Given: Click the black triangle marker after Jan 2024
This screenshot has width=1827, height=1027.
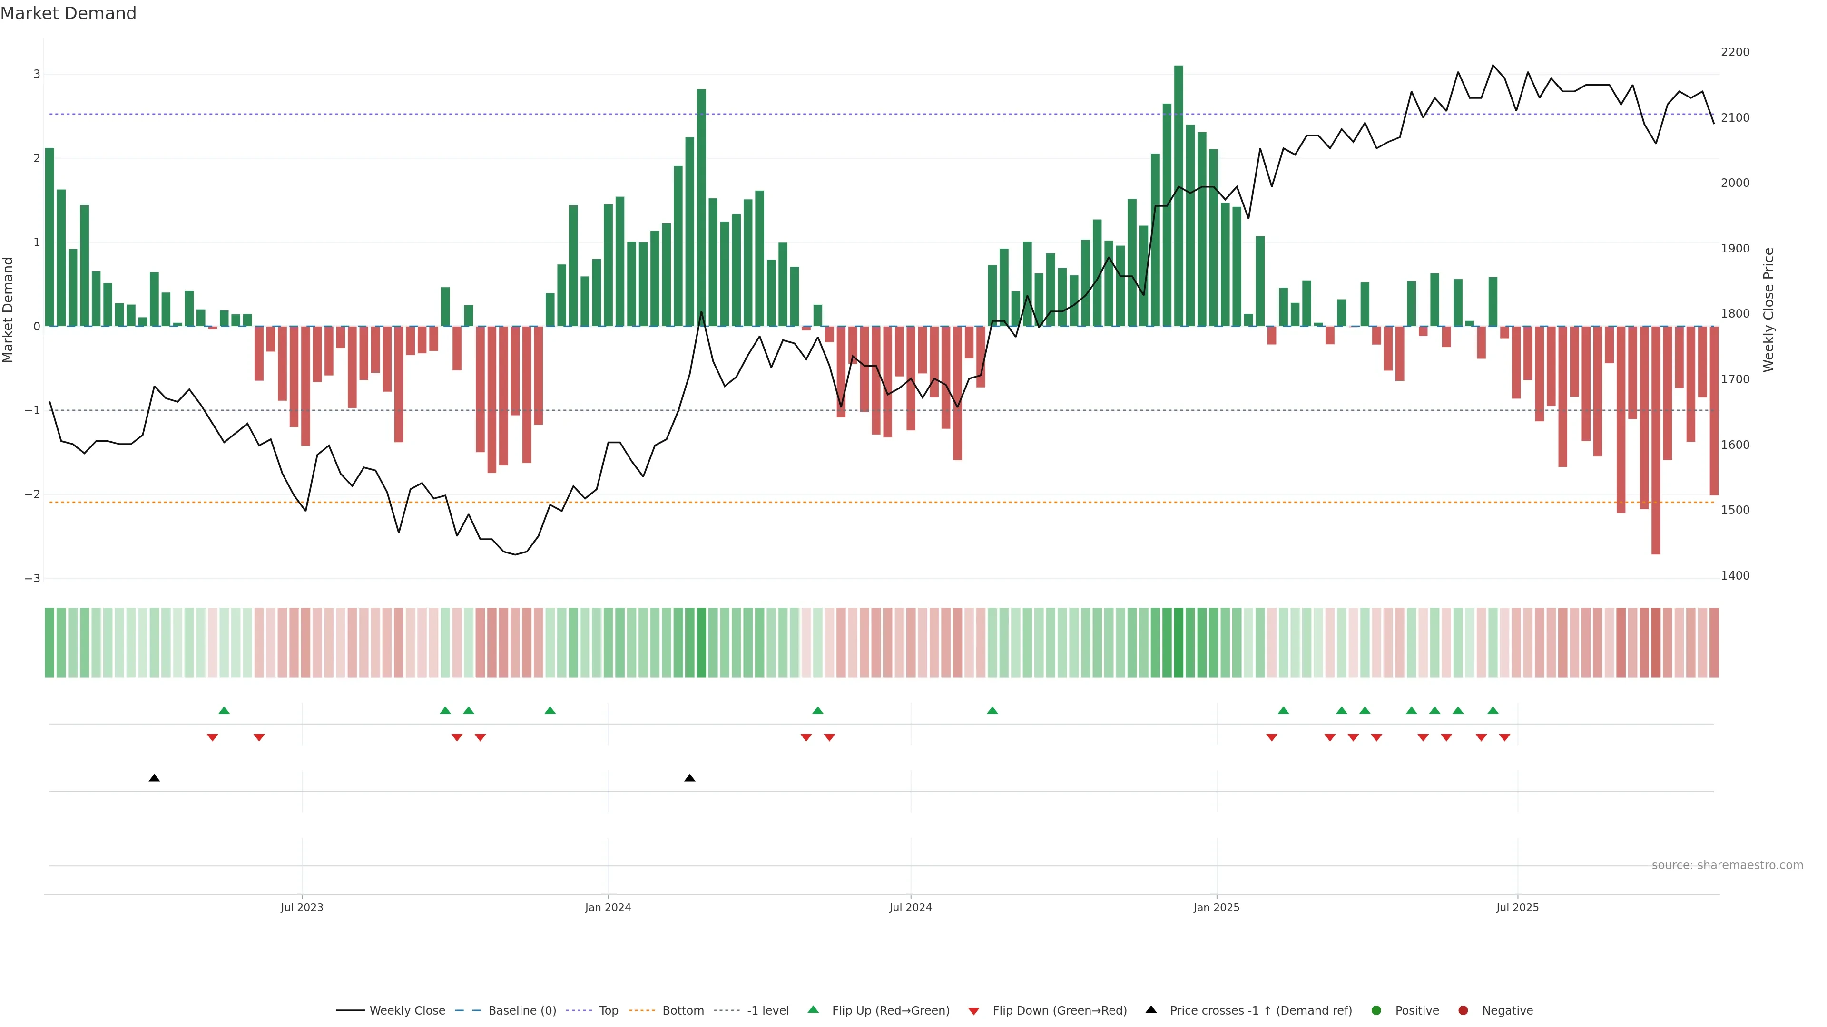Looking at the screenshot, I should (689, 778).
